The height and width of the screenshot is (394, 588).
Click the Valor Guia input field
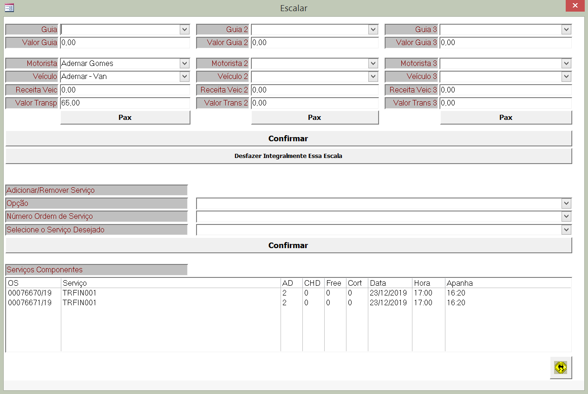coord(125,43)
